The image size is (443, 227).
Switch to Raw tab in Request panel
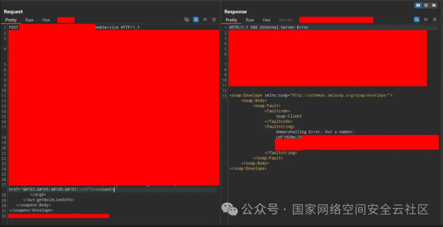click(29, 20)
